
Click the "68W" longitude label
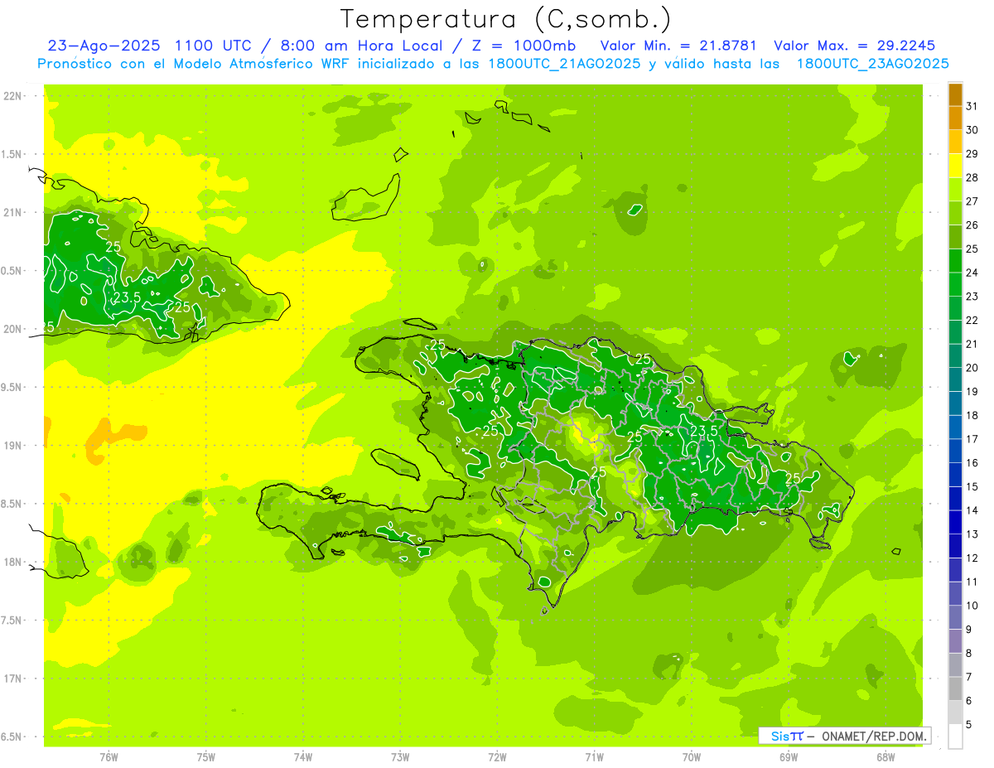click(x=885, y=756)
